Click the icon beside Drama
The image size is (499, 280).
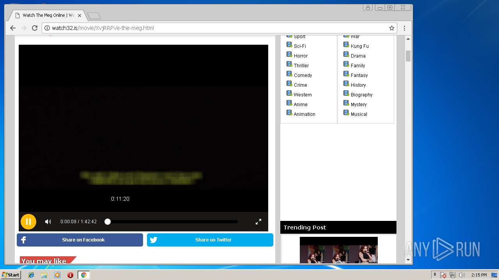click(346, 54)
